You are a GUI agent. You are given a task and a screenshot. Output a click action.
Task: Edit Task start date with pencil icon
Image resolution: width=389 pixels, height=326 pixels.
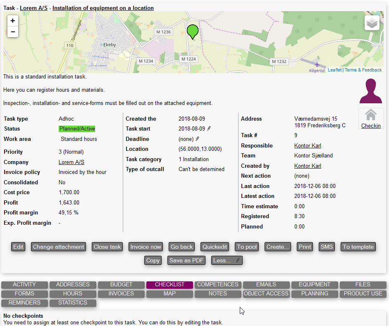pyautogui.click(x=209, y=128)
